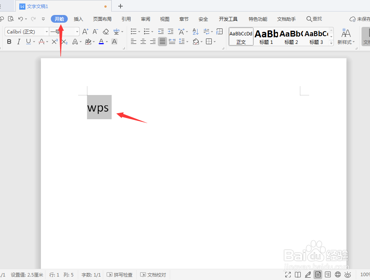Apply strikethrough to text

[42, 42]
